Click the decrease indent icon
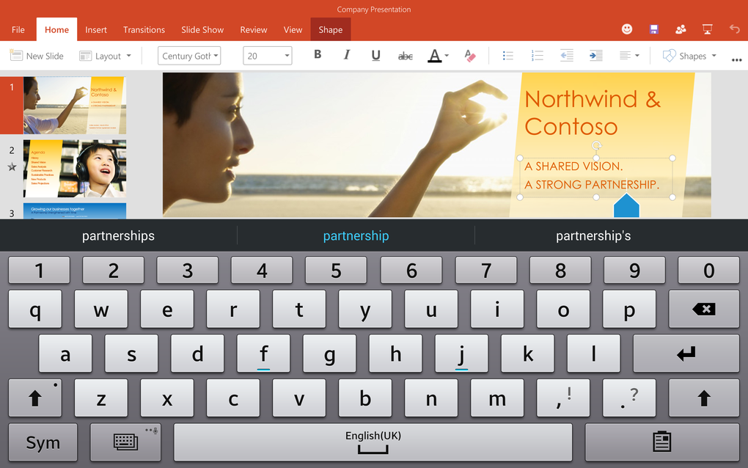748x468 pixels. click(566, 55)
